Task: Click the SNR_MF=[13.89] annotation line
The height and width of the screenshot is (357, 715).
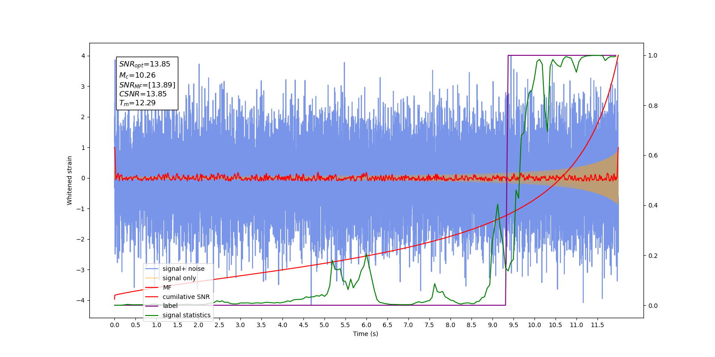Action: [147, 85]
